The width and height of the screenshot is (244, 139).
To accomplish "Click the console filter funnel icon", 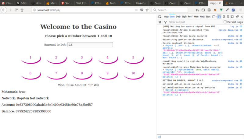I will click(165, 22).
